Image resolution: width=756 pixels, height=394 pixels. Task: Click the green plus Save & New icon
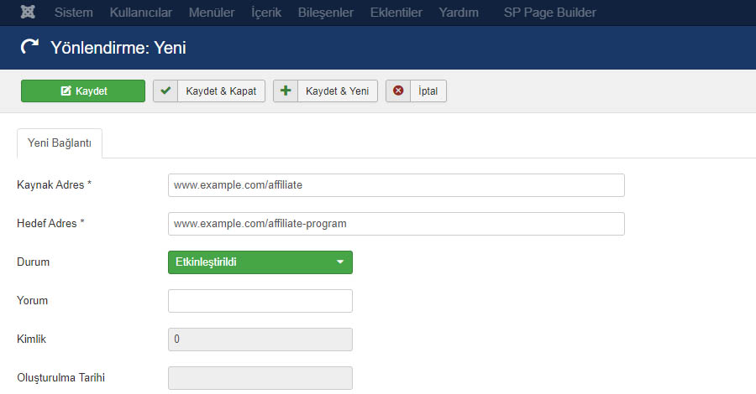(286, 91)
